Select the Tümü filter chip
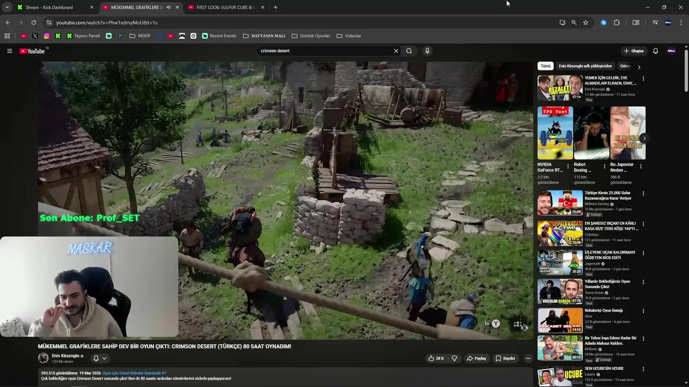Screen dimensions: 689x387 pos(545,66)
